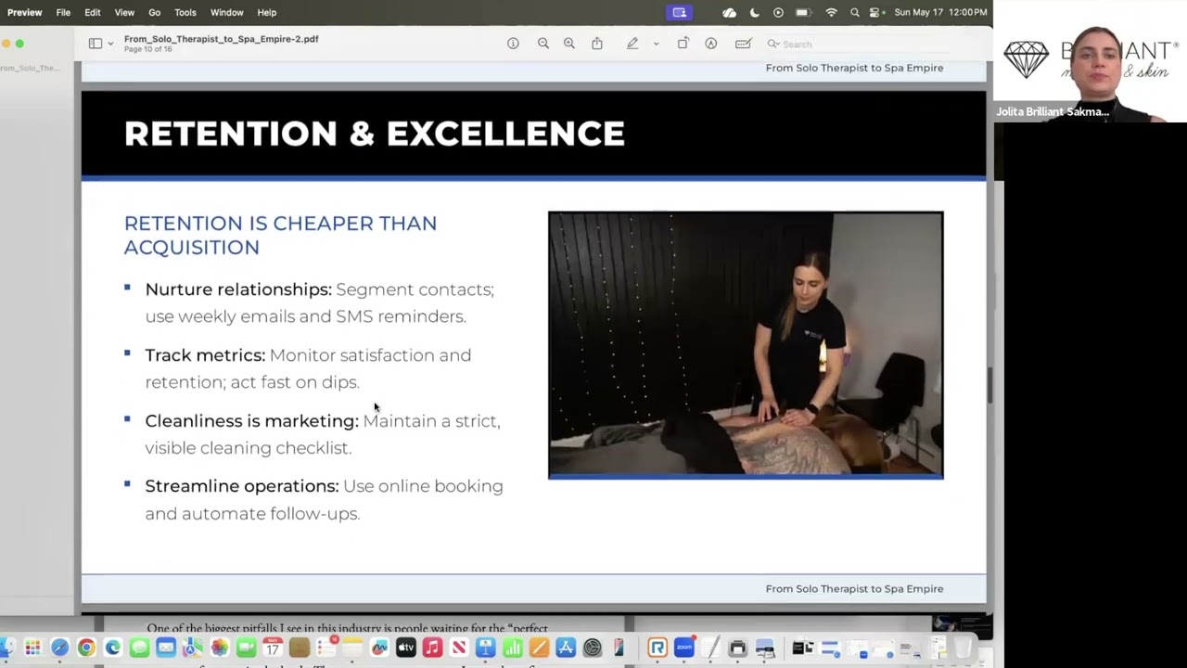
Task: Open Notes from the Dock
Action: click(352, 648)
